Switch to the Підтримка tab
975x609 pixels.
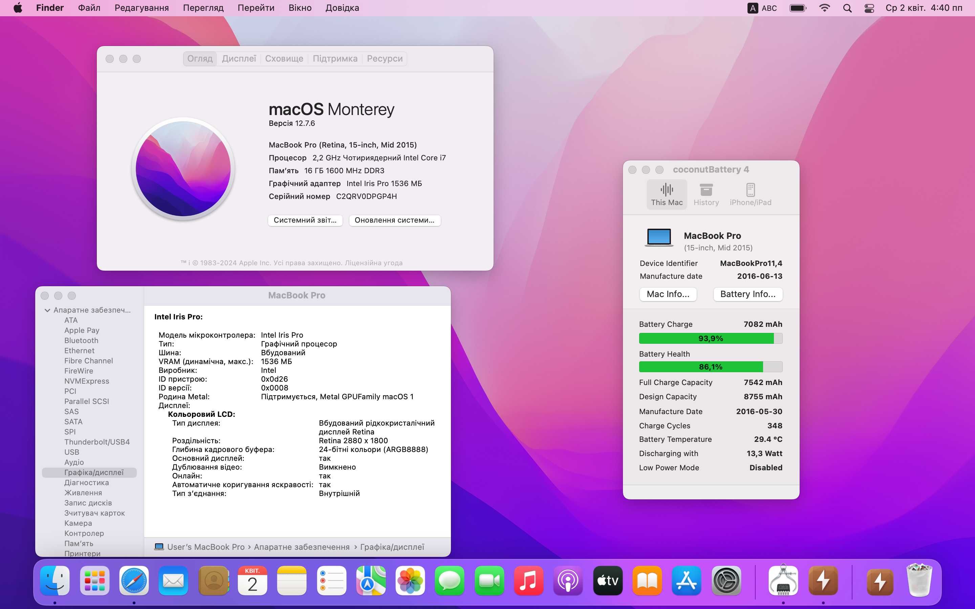pos(335,59)
